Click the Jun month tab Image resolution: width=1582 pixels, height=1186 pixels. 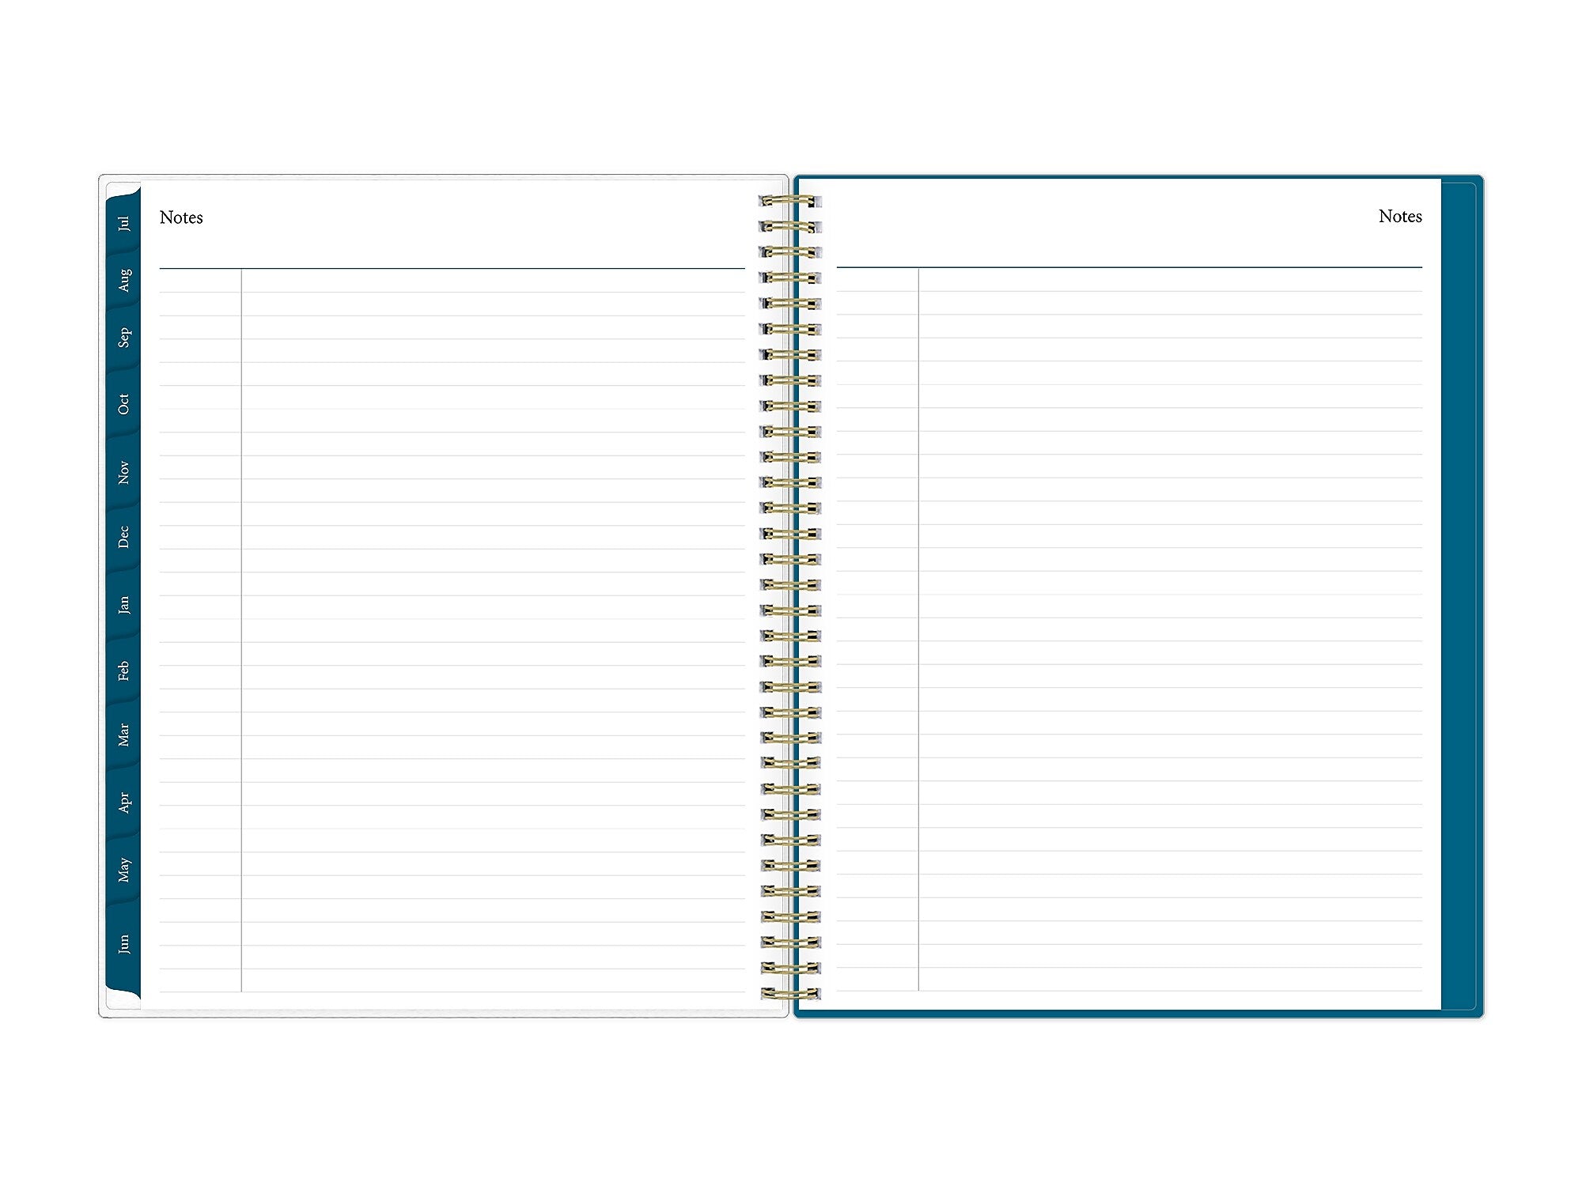(x=123, y=943)
